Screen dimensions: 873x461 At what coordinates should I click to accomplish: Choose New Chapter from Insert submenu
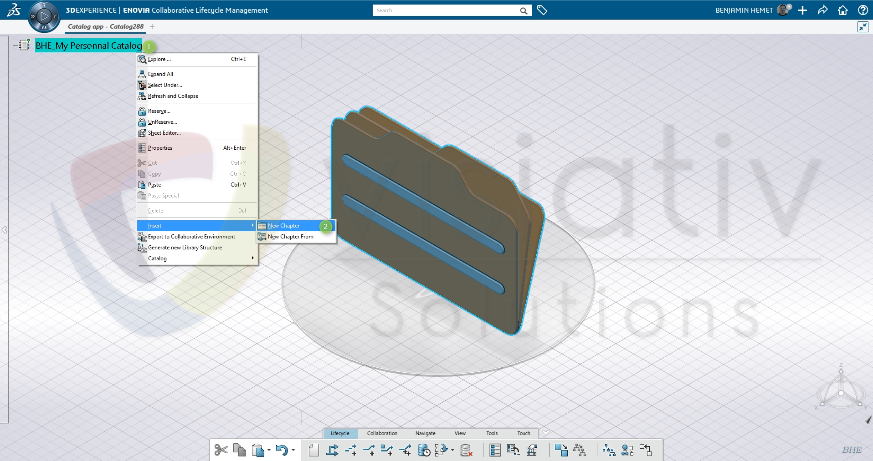click(x=296, y=226)
